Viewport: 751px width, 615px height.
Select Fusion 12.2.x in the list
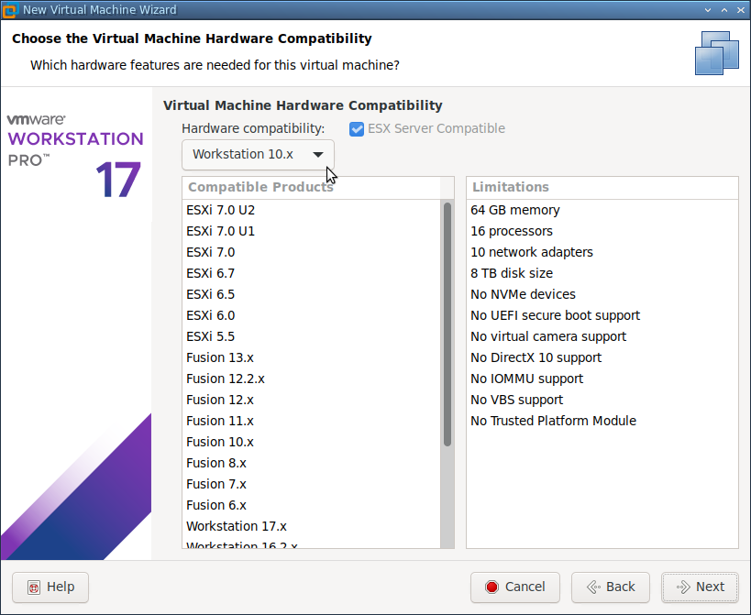coord(312,379)
